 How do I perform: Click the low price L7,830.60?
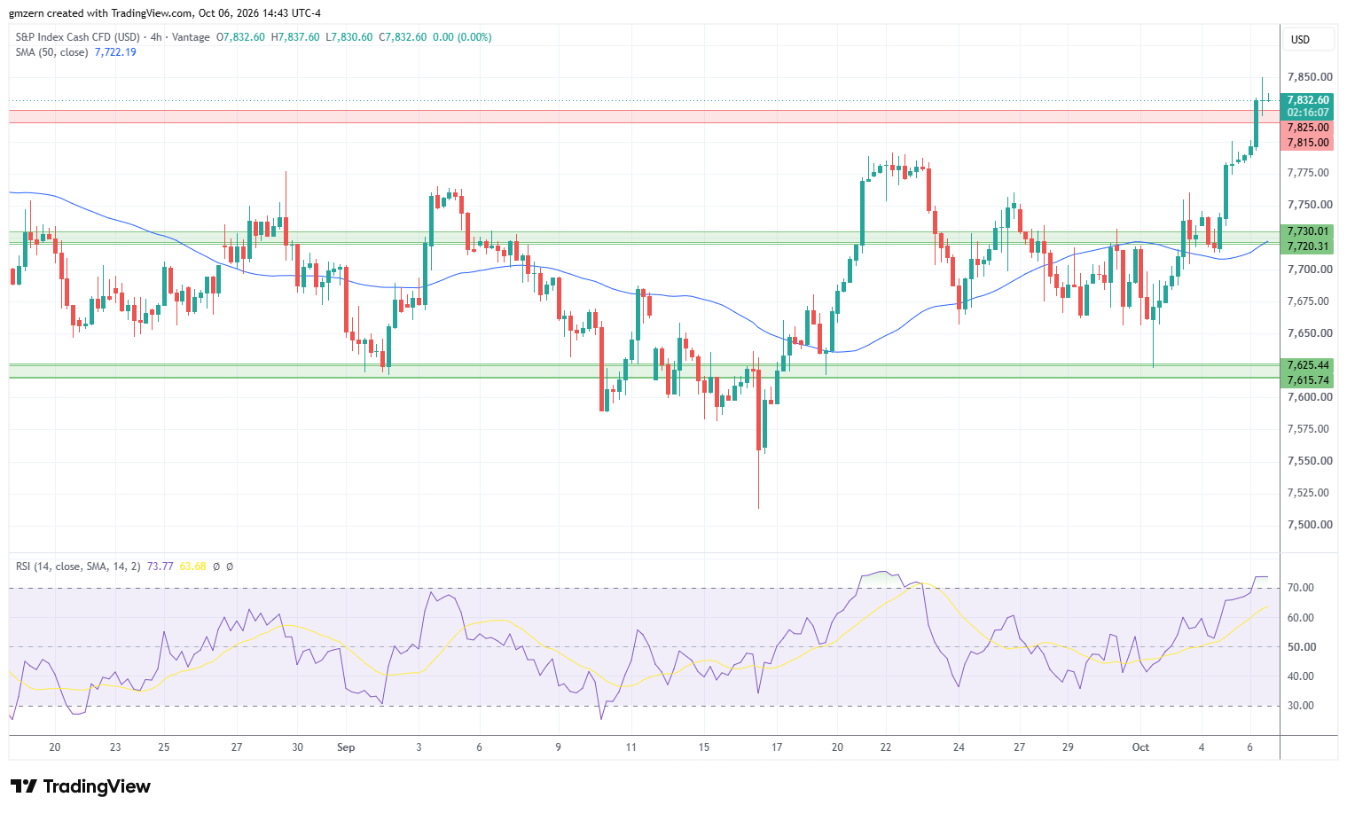coord(349,37)
